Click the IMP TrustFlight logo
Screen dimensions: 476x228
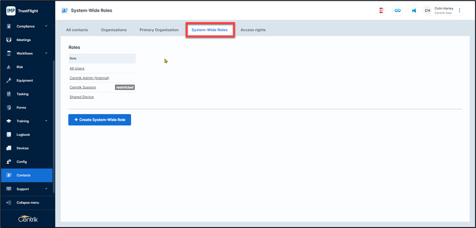tap(22, 11)
